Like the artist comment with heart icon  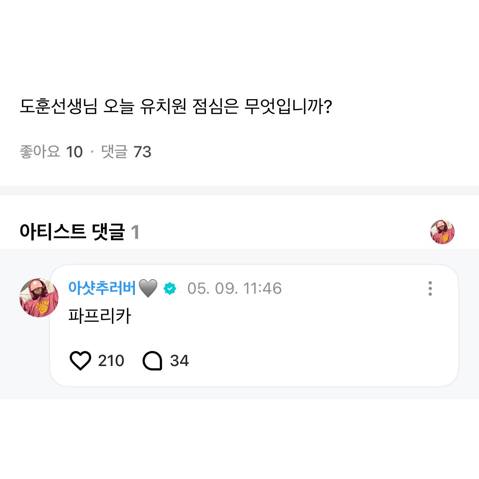point(80,361)
